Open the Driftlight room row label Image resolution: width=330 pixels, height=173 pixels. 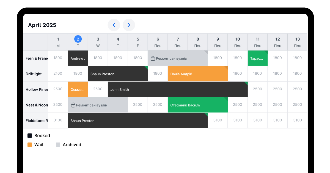(34, 74)
